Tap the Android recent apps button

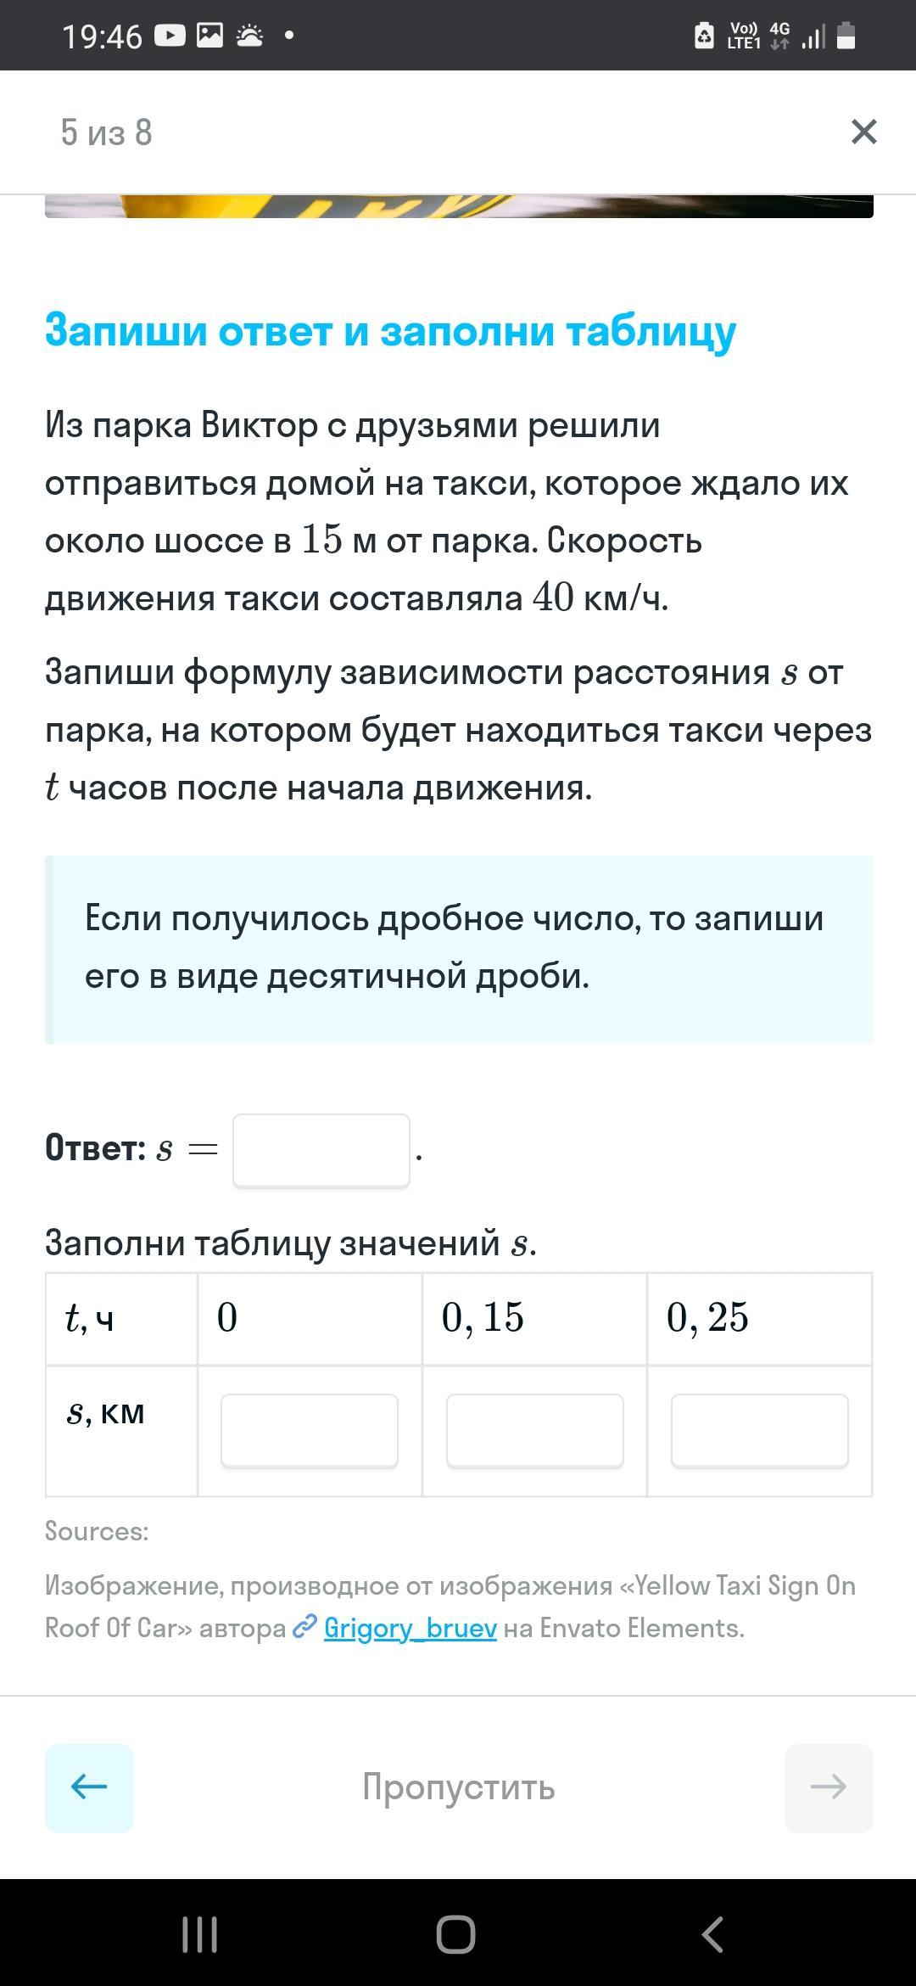click(x=200, y=1935)
